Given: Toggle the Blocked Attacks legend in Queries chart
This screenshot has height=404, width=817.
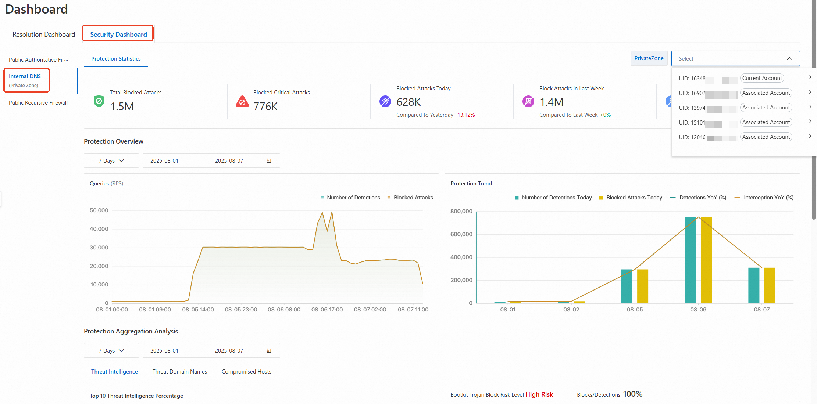Looking at the screenshot, I should [410, 198].
